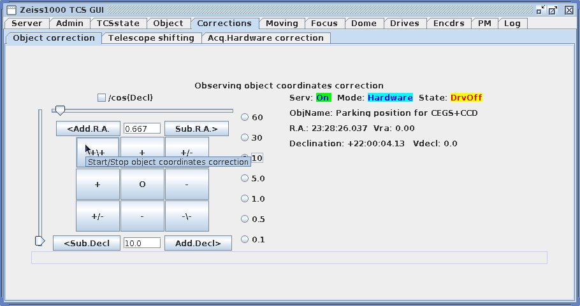Click the horizontal slider track above R.A. buttons
This screenshot has width=580, height=306.
click(142, 110)
